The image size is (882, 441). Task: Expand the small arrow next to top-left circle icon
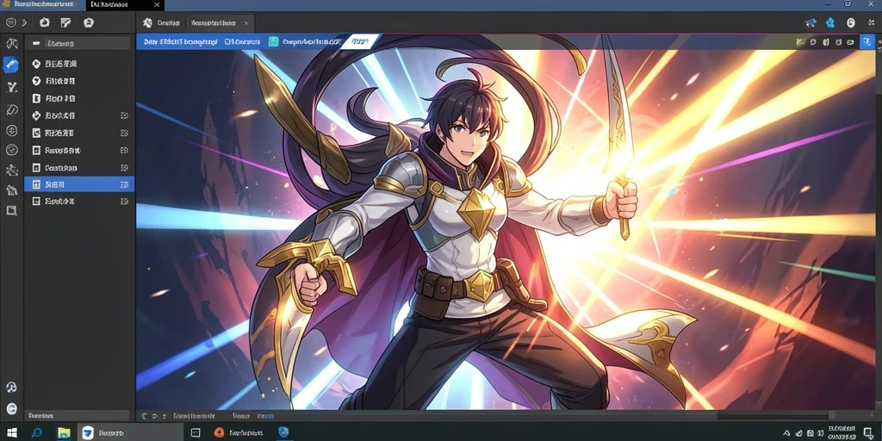click(x=24, y=23)
